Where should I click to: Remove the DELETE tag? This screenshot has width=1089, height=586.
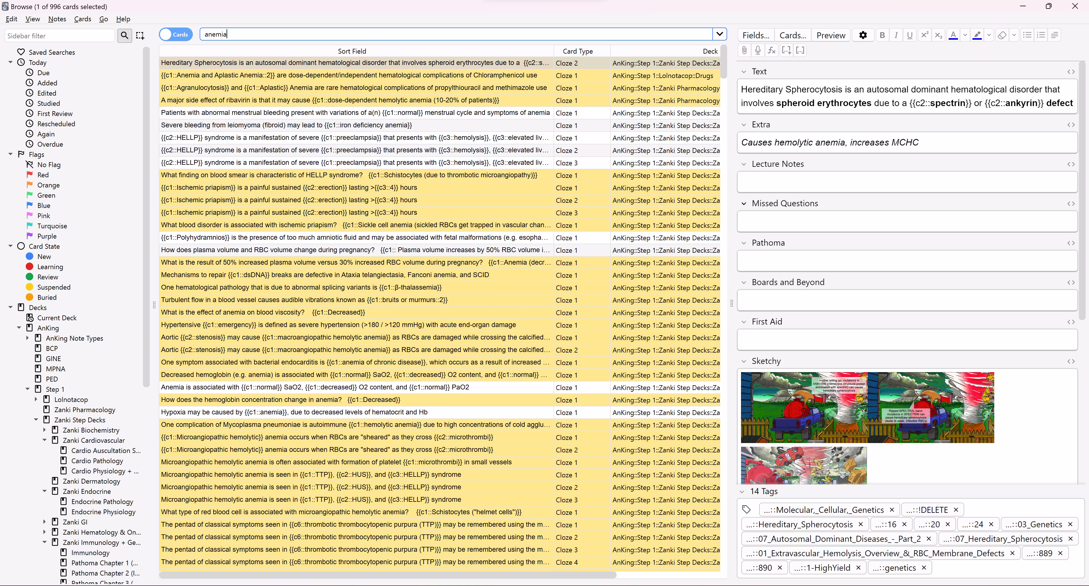tap(956, 509)
